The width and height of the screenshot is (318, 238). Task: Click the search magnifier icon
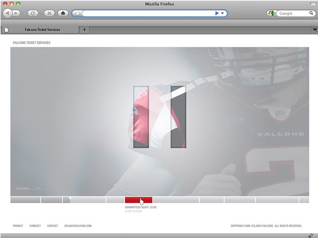311,13
